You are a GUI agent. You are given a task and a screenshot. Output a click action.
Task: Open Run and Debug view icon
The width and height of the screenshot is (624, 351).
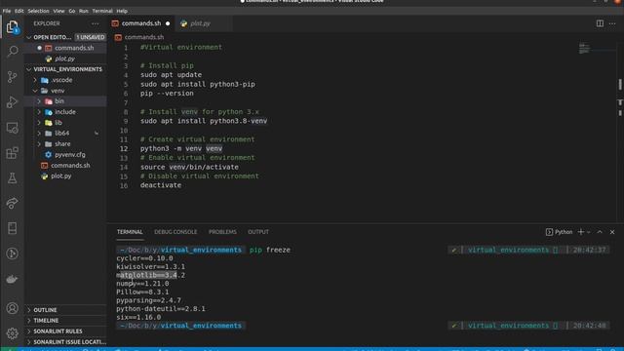[13, 101]
